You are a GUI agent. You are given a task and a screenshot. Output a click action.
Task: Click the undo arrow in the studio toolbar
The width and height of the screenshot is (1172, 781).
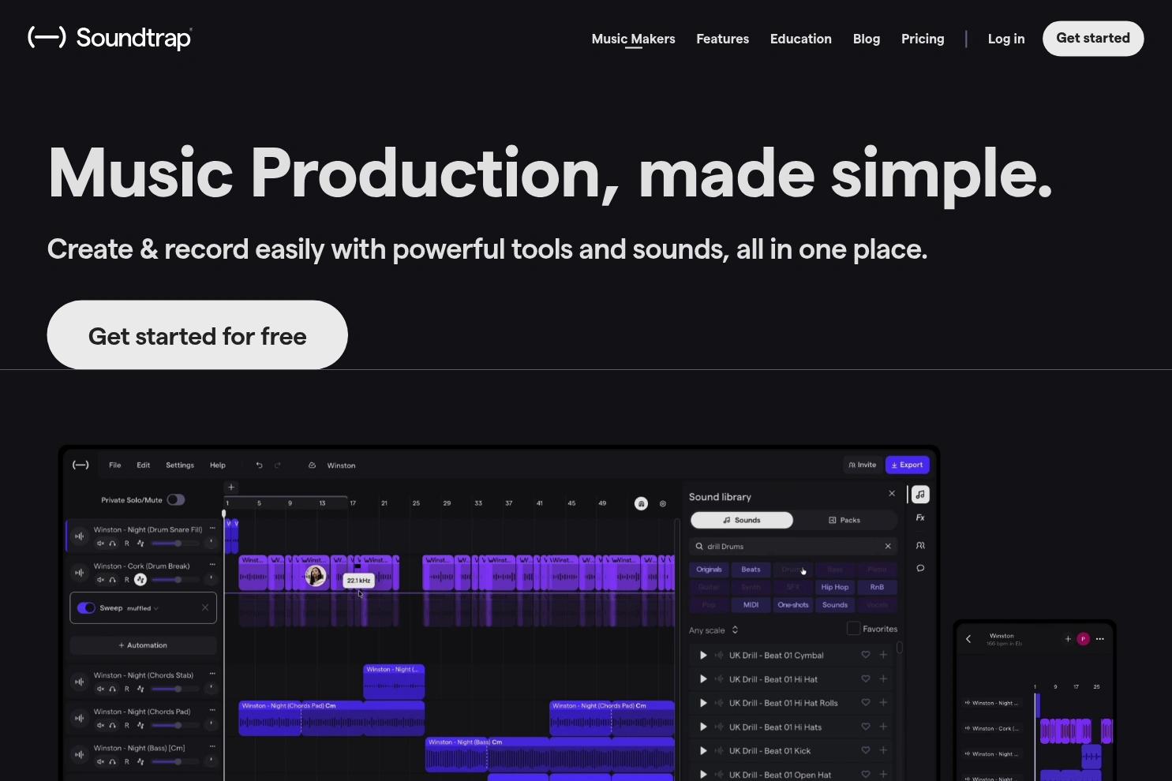pos(259,465)
